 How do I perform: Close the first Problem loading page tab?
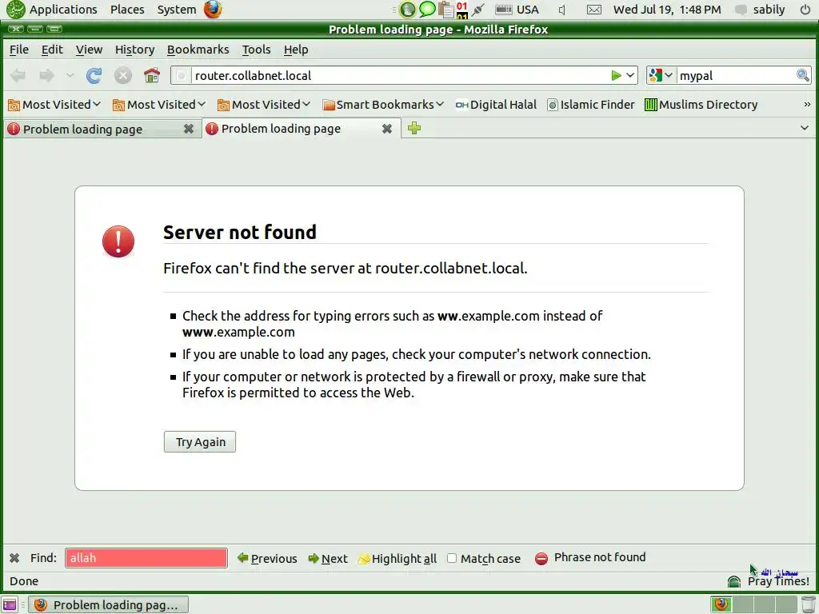point(189,129)
